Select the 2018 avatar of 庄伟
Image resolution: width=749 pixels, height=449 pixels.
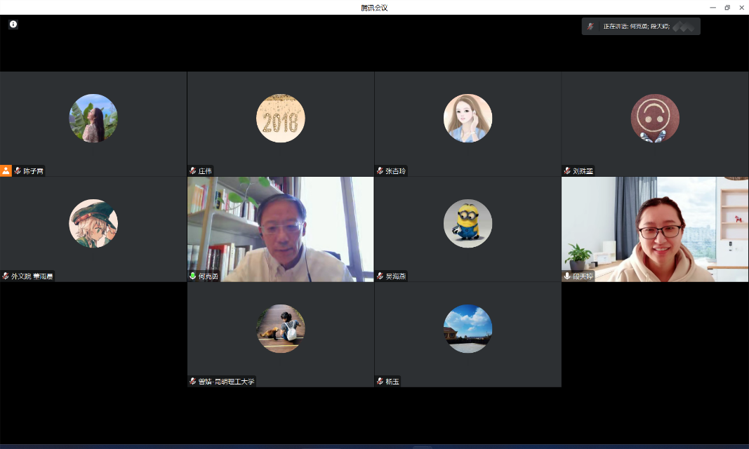click(x=281, y=119)
